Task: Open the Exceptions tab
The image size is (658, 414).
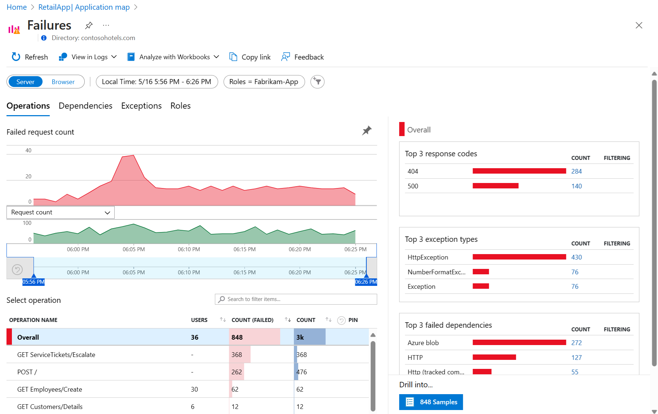Action: 141,106
